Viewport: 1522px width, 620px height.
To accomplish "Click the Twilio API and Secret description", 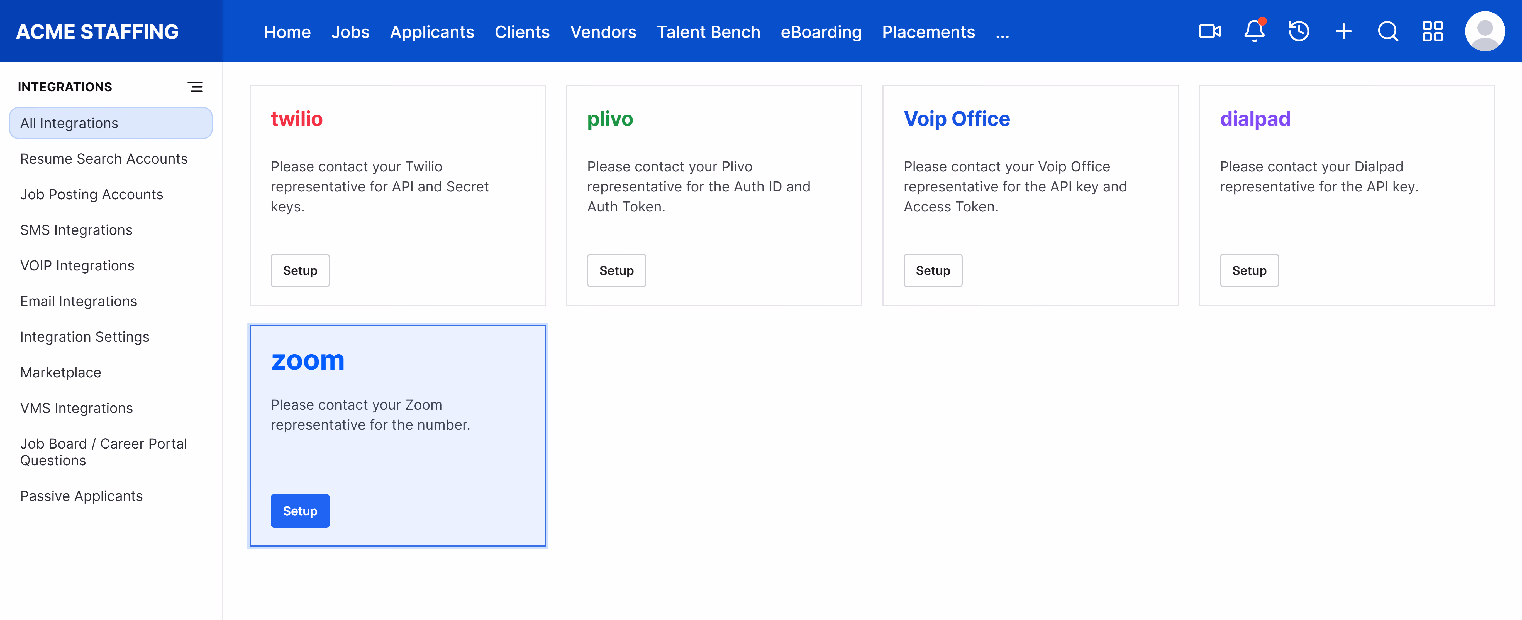I will tap(379, 187).
